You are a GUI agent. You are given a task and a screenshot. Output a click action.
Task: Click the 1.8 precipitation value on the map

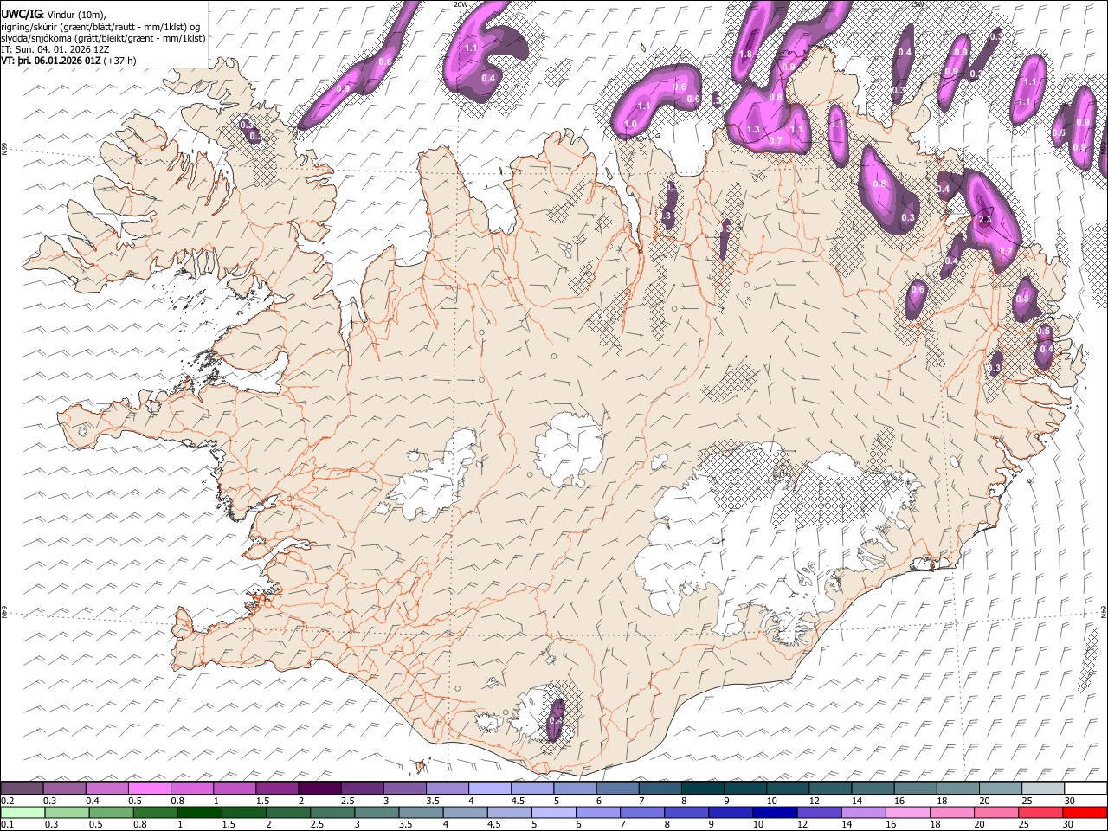745,54
